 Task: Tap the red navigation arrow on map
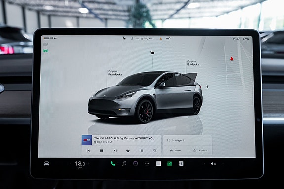tap(232, 59)
